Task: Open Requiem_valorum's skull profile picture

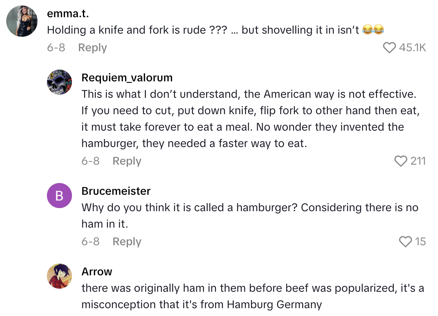Action: (59, 82)
